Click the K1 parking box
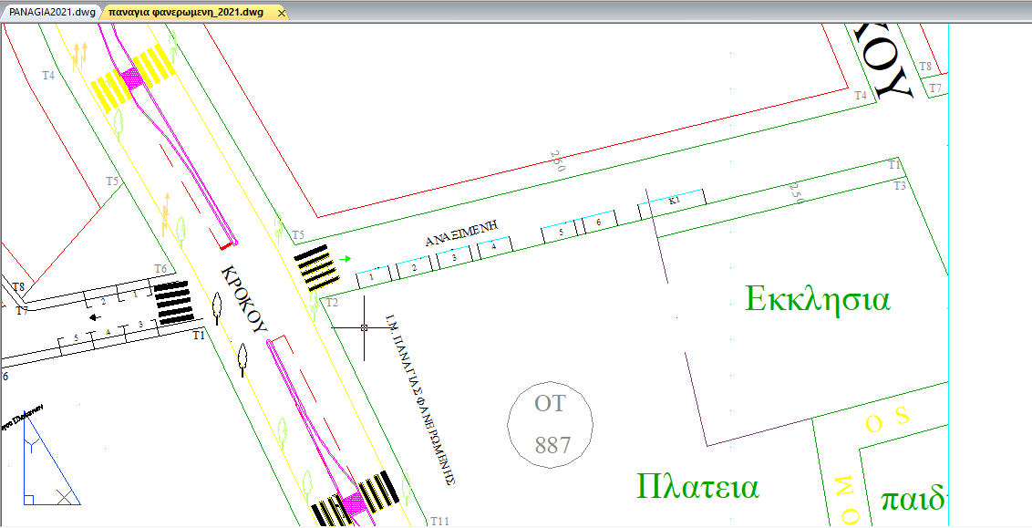The height and width of the screenshot is (528, 1032). (x=675, y=201)
